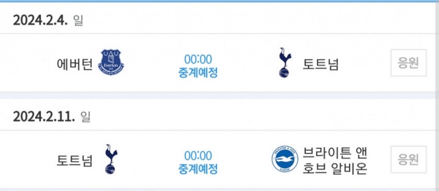Click Tottenham crest in the 2024.2.4 match

[x=285, y=62]
